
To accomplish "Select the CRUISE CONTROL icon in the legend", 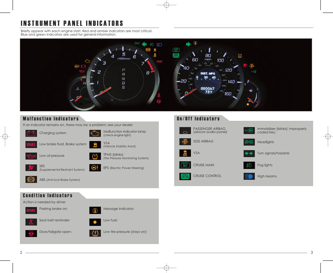I will click(x=185, y=176).
